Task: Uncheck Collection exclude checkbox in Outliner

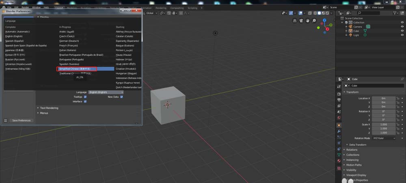Action: [346, 22]
